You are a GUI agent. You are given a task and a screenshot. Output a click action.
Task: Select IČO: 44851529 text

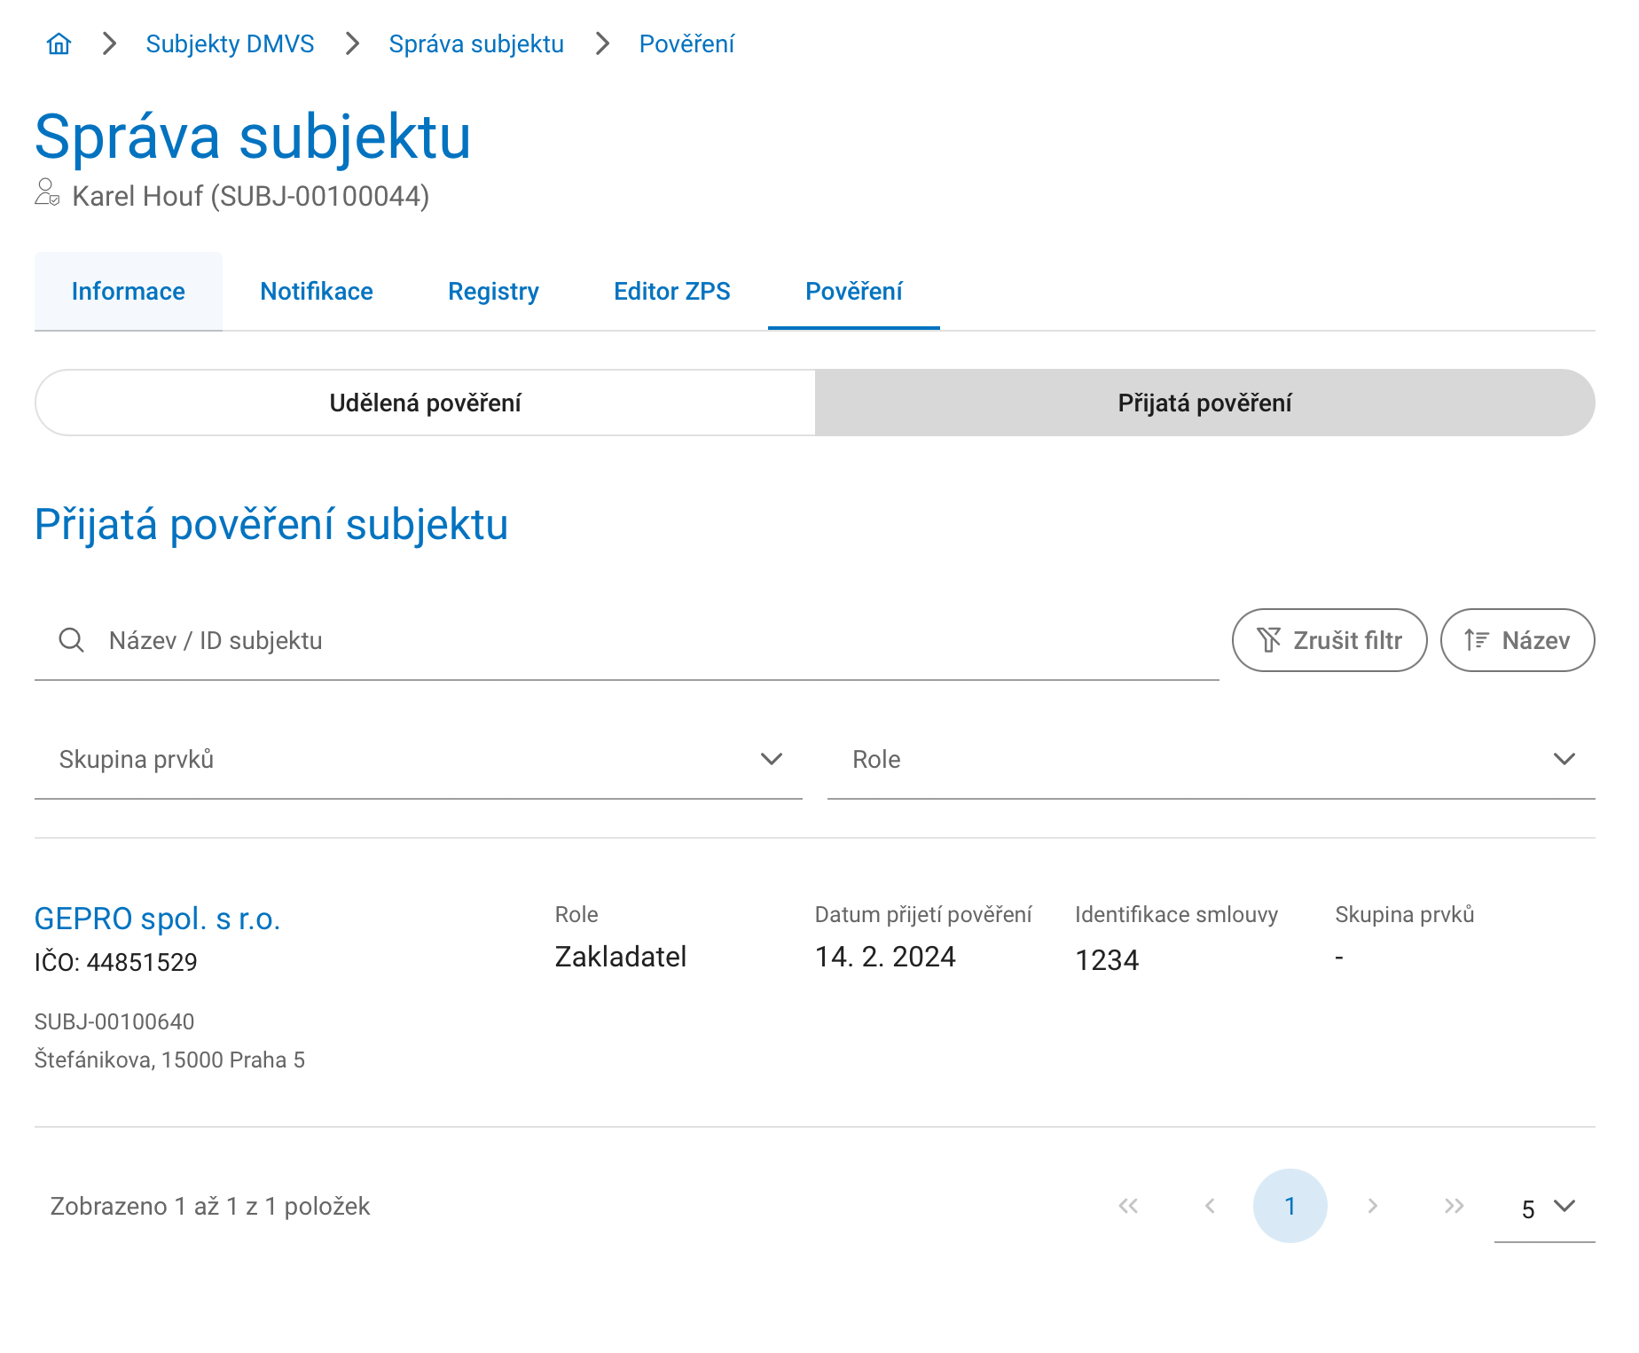coord(116,962)
